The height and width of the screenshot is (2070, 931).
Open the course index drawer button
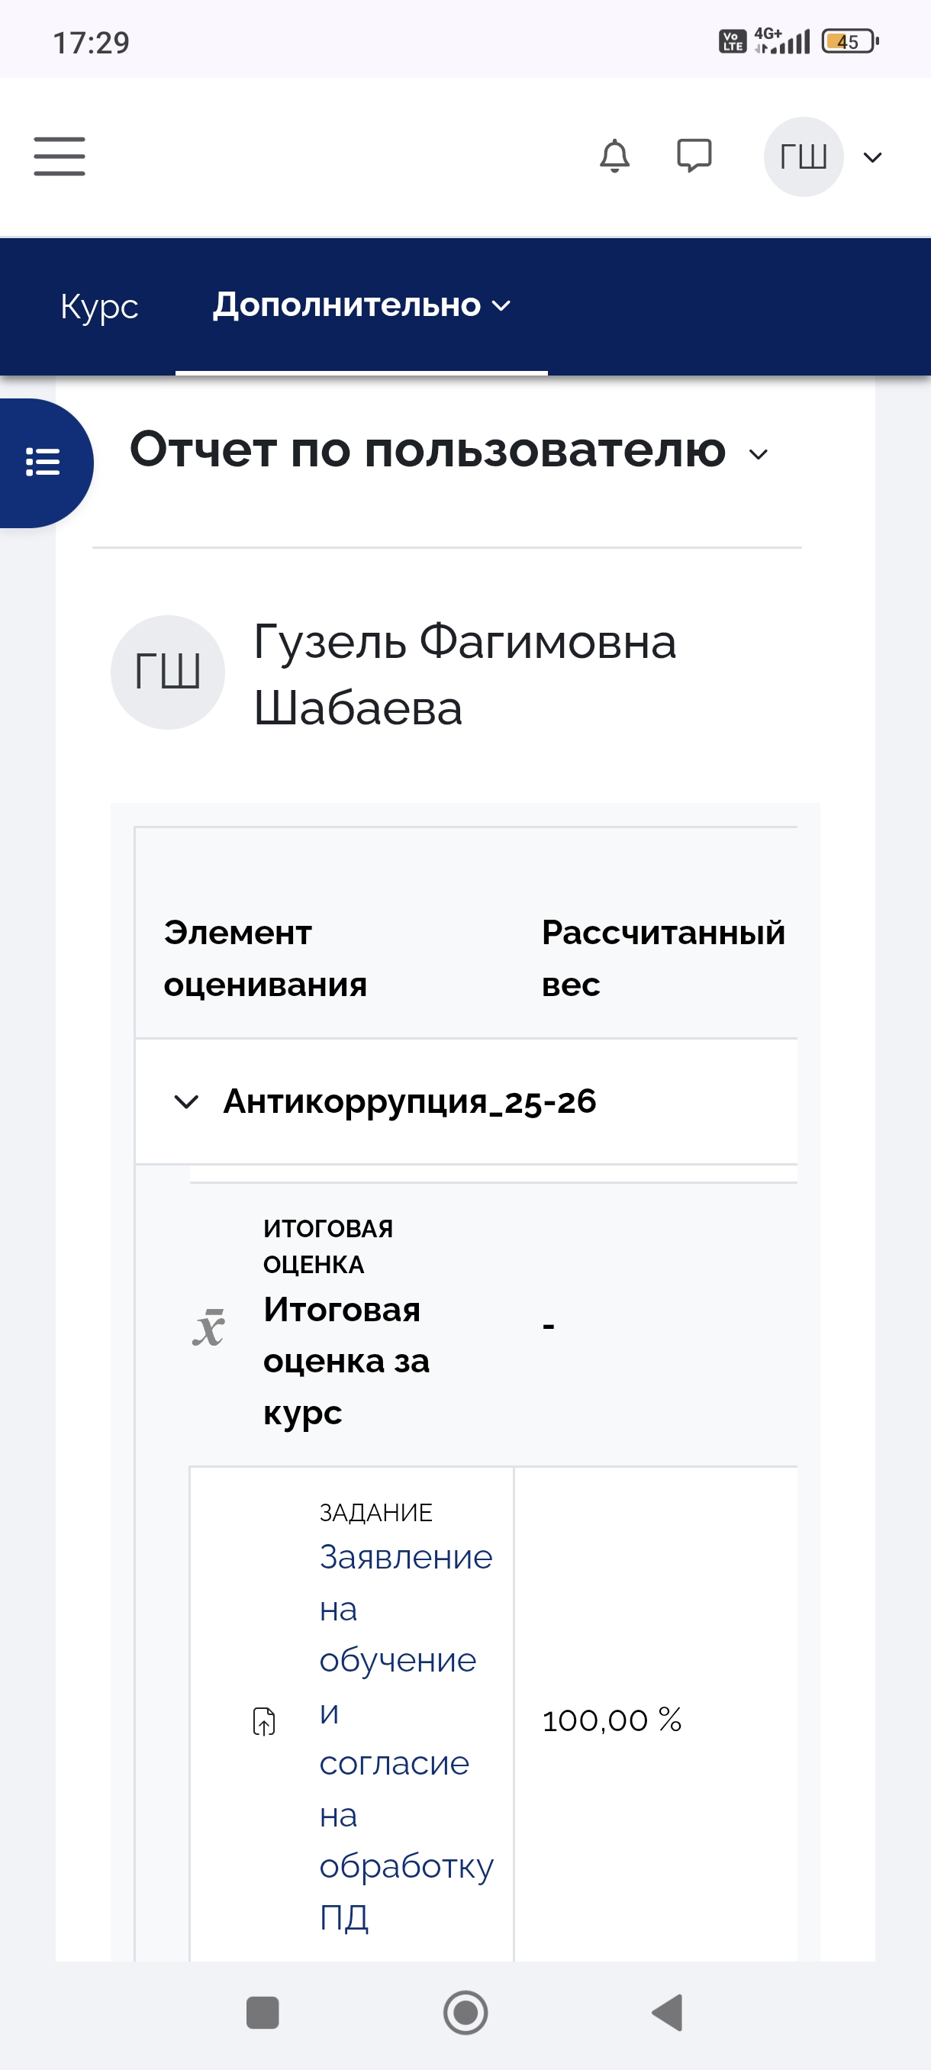(x=43, y=462)
